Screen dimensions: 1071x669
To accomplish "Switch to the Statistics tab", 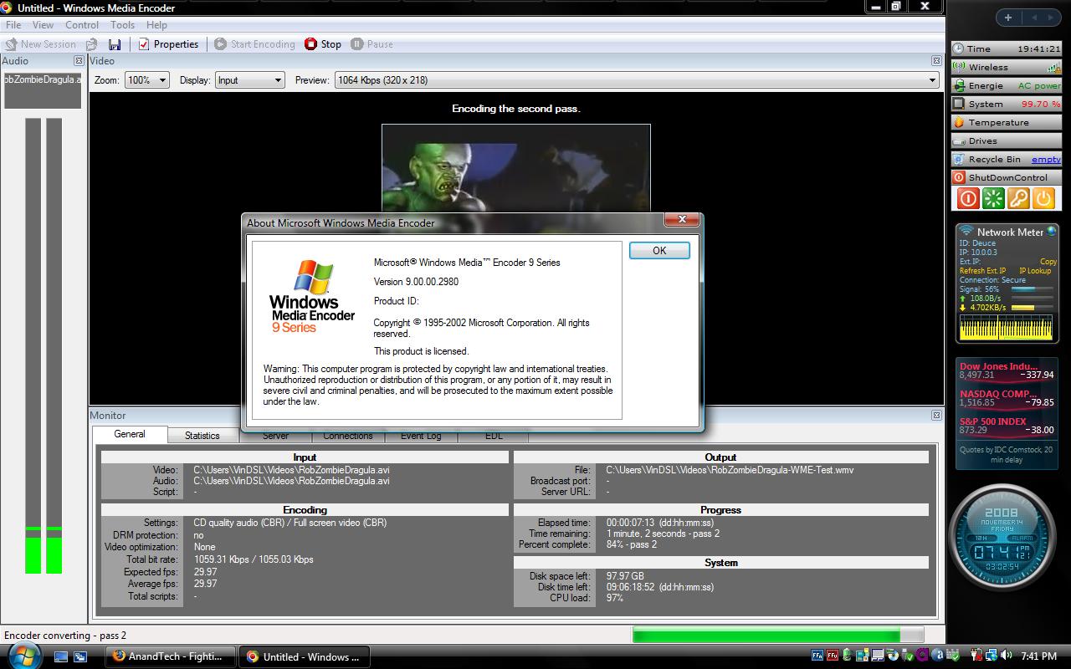I will click(202, 435).
